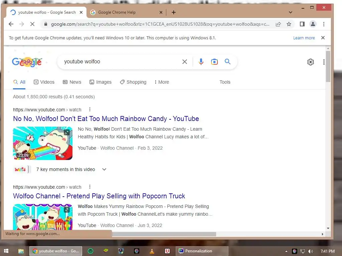
Task: Select the All results tab
Action: tap(19, 82)
